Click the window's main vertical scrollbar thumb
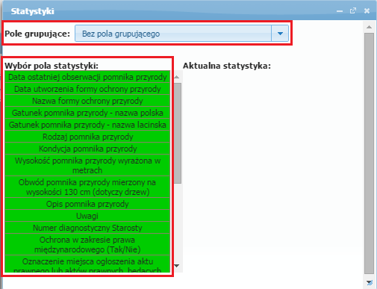 (369, 153)
